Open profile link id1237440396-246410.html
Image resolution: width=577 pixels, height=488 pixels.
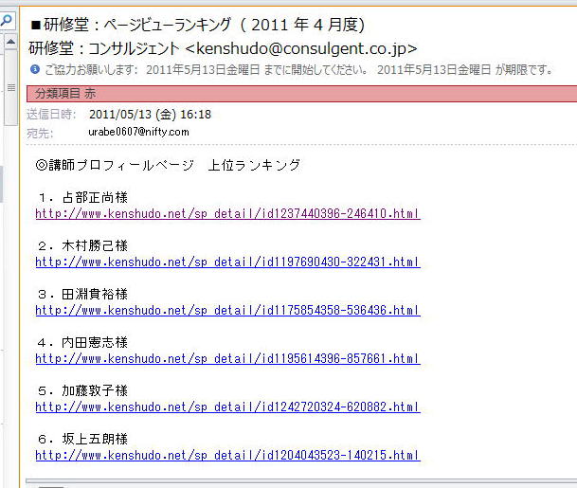227,214
